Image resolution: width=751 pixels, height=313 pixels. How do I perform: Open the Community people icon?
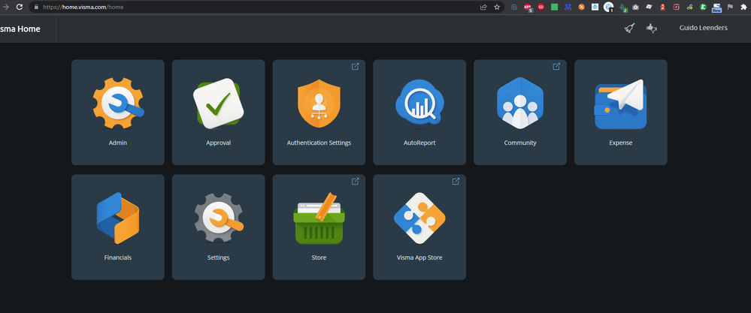[x=520, y=104]
